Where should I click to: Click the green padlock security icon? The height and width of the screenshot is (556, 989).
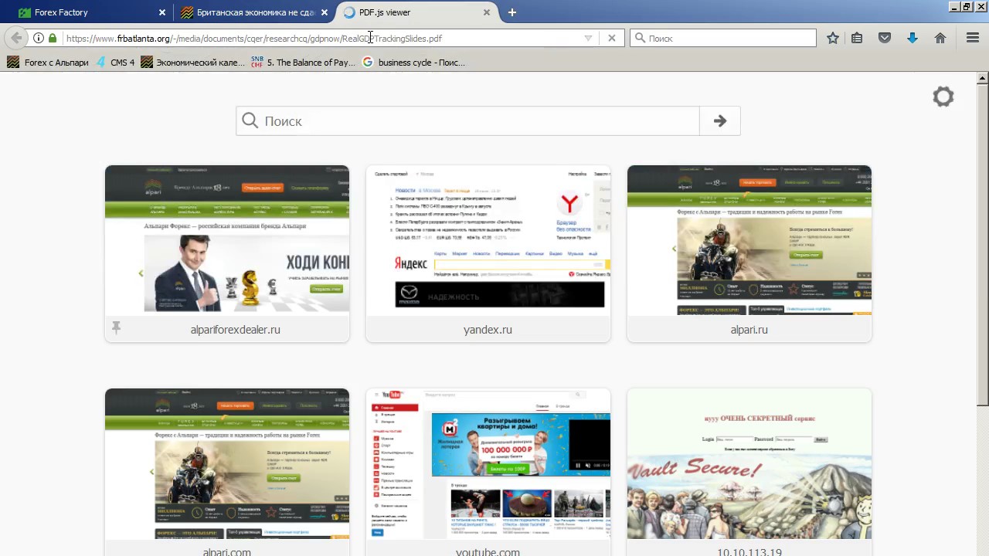pyautogui.click(x=53, y=38)
